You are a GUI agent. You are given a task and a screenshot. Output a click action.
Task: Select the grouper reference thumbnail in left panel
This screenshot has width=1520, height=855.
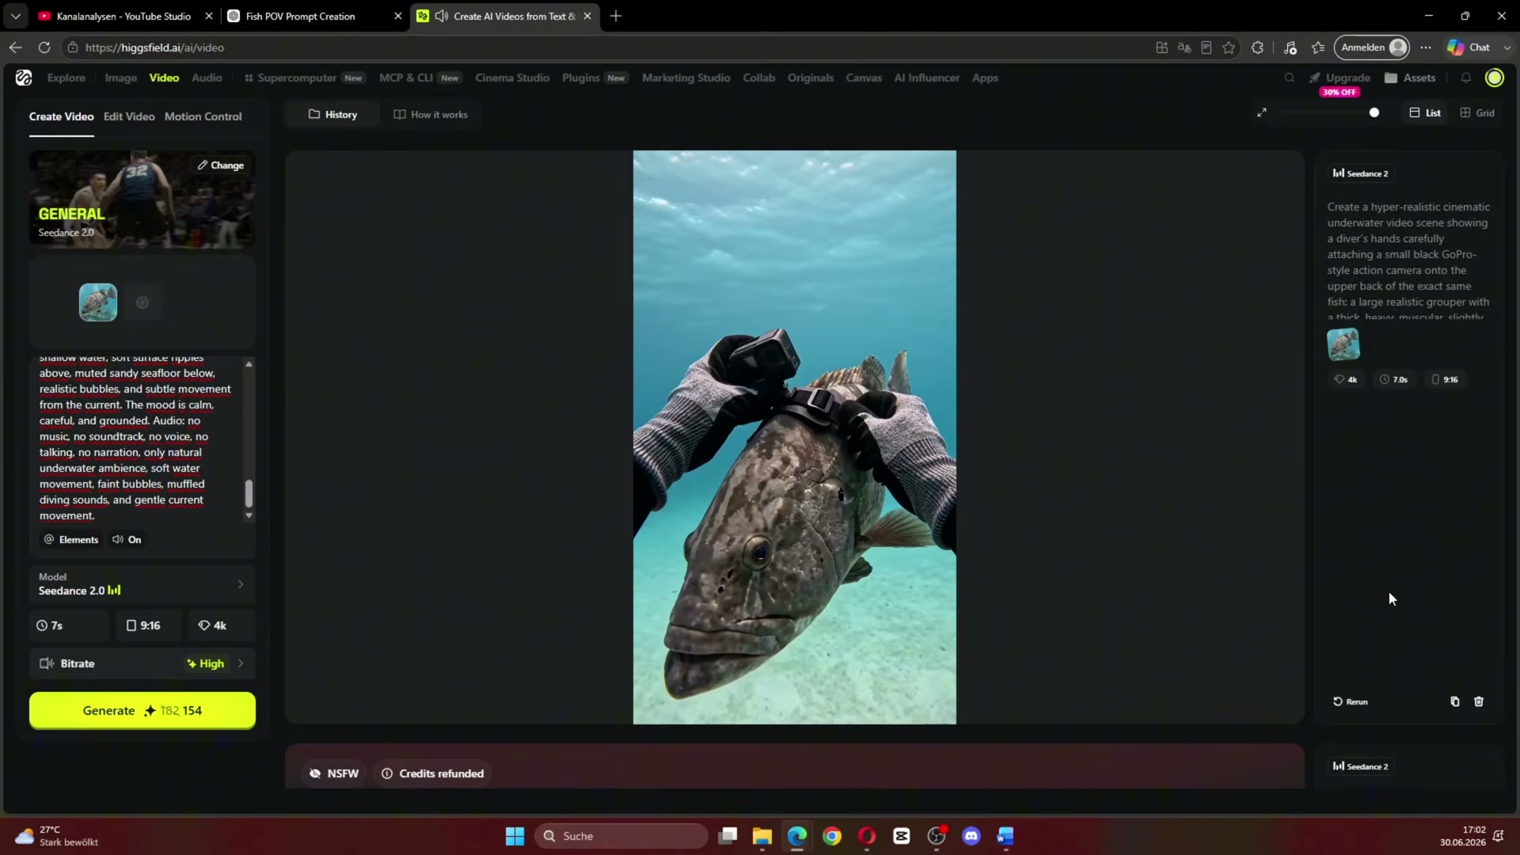98,302
